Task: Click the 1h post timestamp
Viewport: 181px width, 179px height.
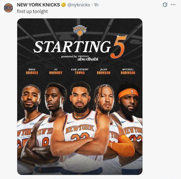Action: click(96, 5)
